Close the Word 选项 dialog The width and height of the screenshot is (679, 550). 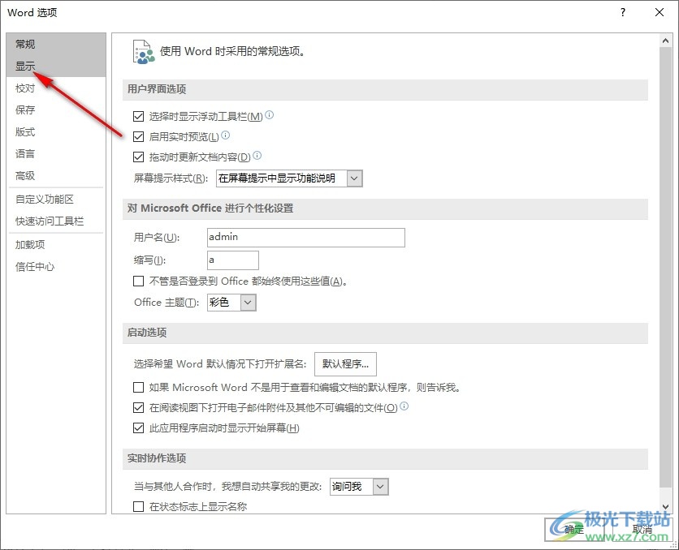[660, 12]
